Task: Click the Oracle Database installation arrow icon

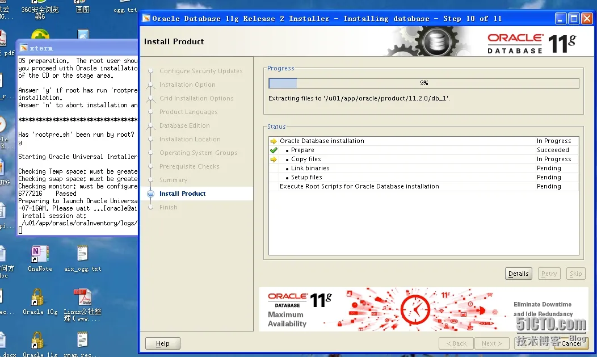Action: (274, 141)
